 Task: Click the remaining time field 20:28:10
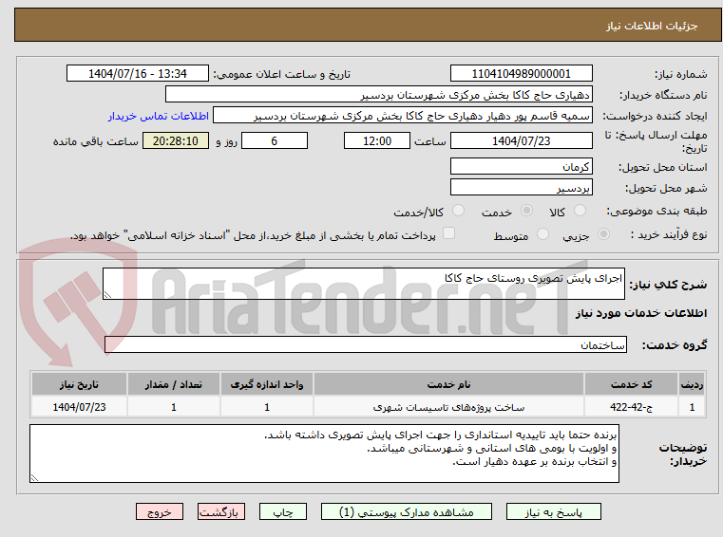coord(176,141)
